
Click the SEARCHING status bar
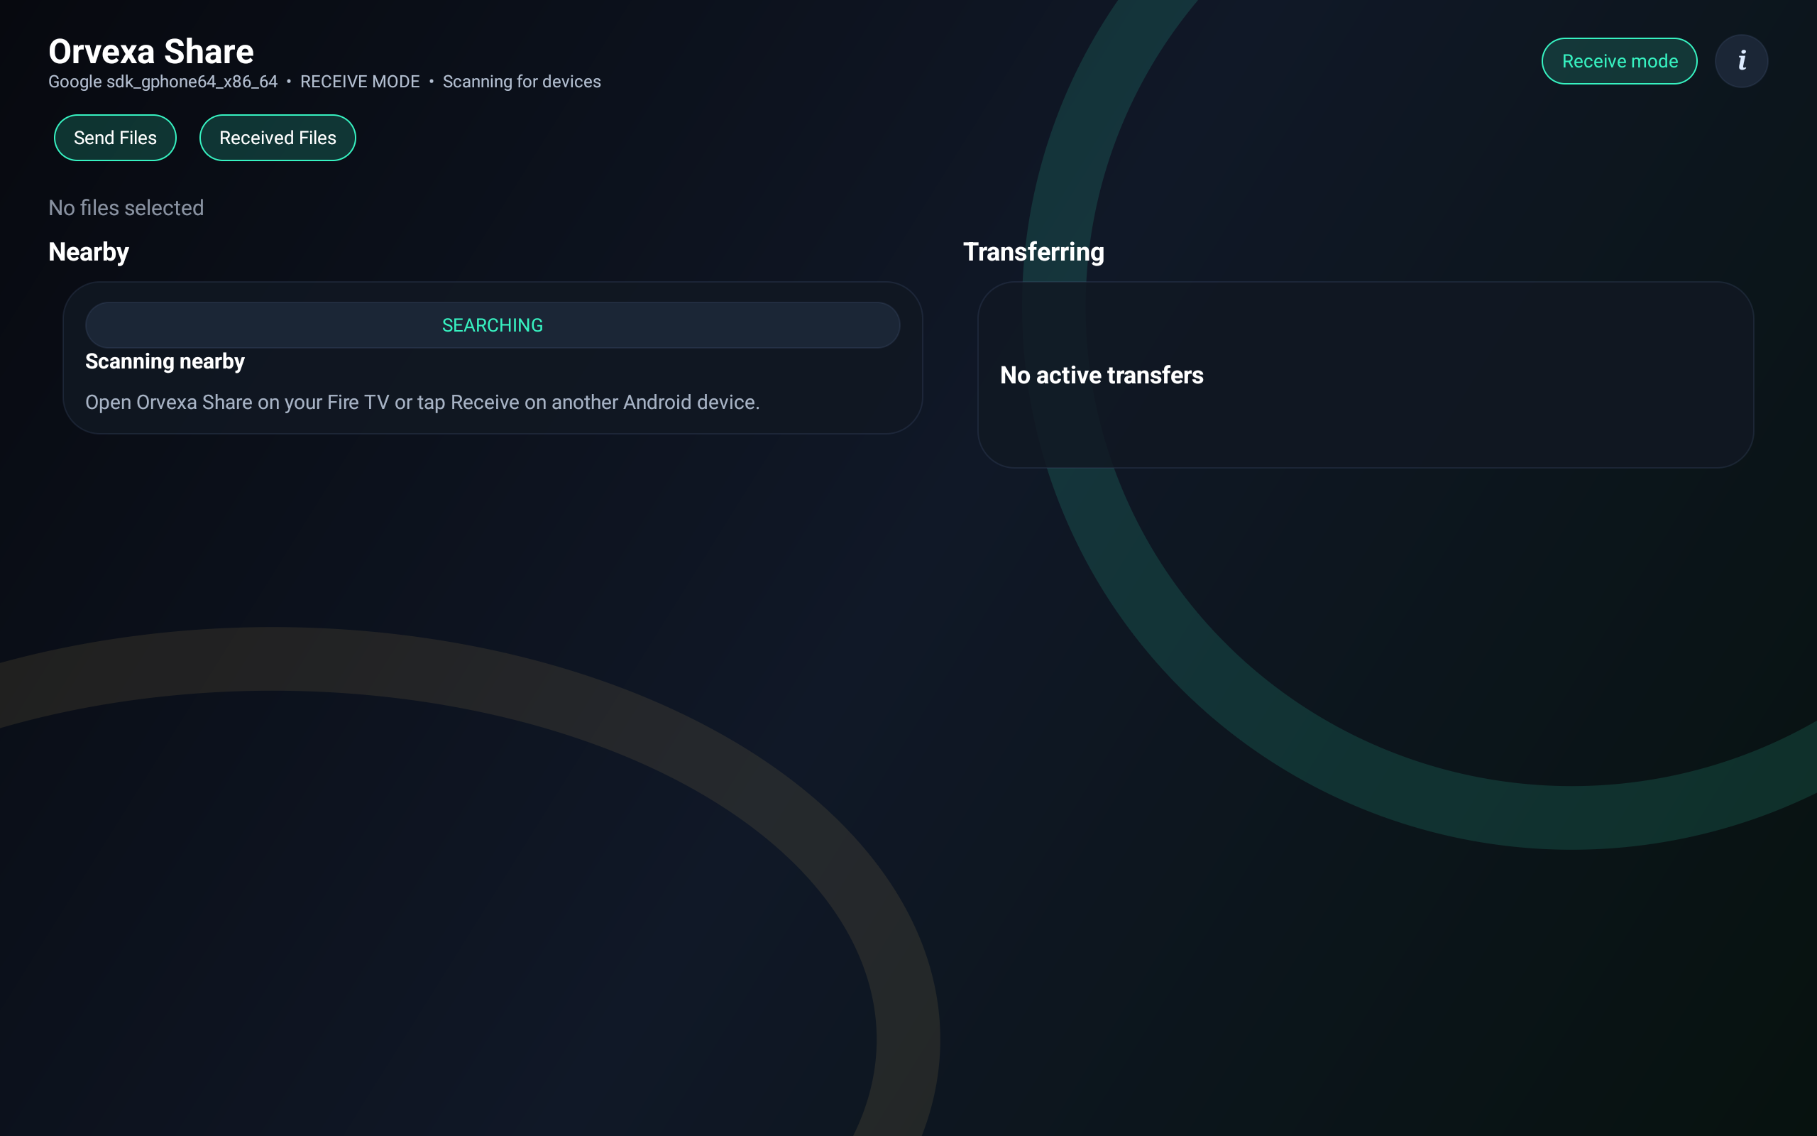[493, 325]
